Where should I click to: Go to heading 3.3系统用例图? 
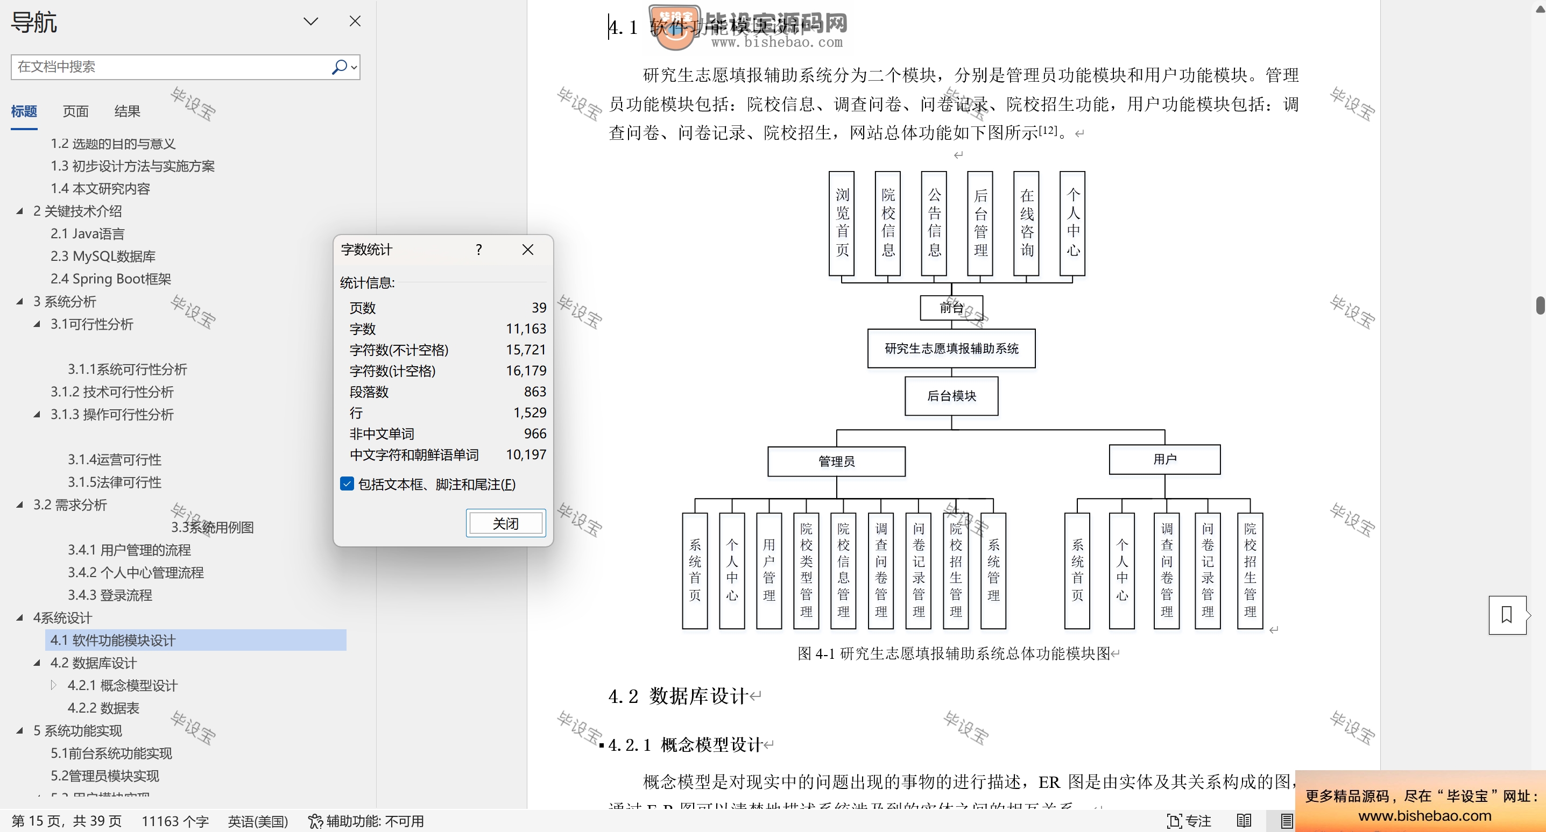[x=213, y=527]
